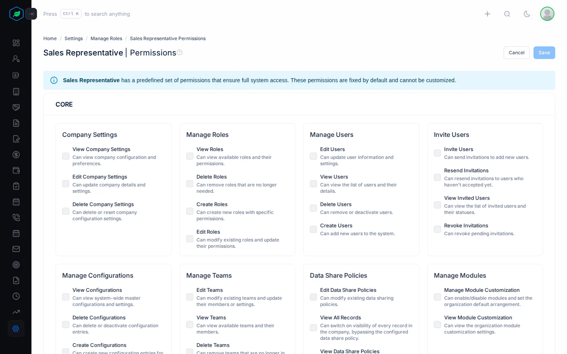Check the Delete Roles checkbox
Image resolution: width=567 pixels, height=354 pixels.
190,184
